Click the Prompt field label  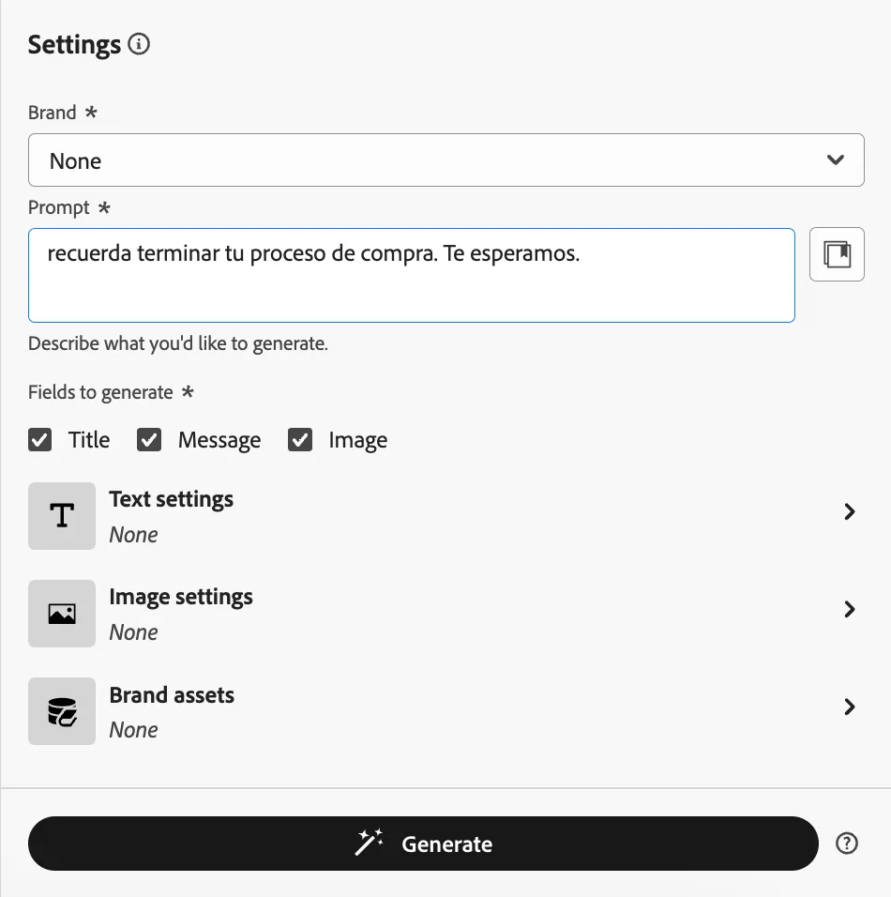coord(59,207)
